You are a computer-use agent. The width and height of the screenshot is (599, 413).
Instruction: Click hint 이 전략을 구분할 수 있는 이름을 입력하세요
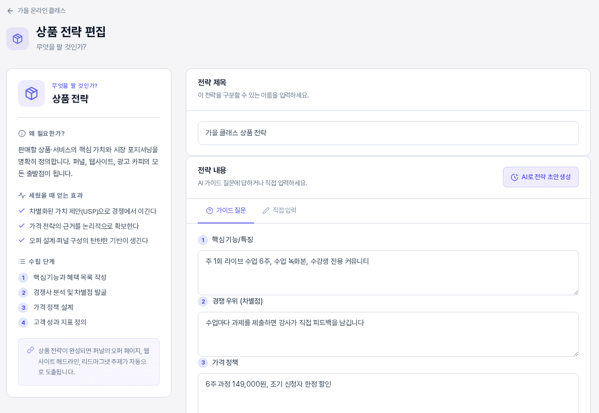pyautogui.click(x=253, y=95)
